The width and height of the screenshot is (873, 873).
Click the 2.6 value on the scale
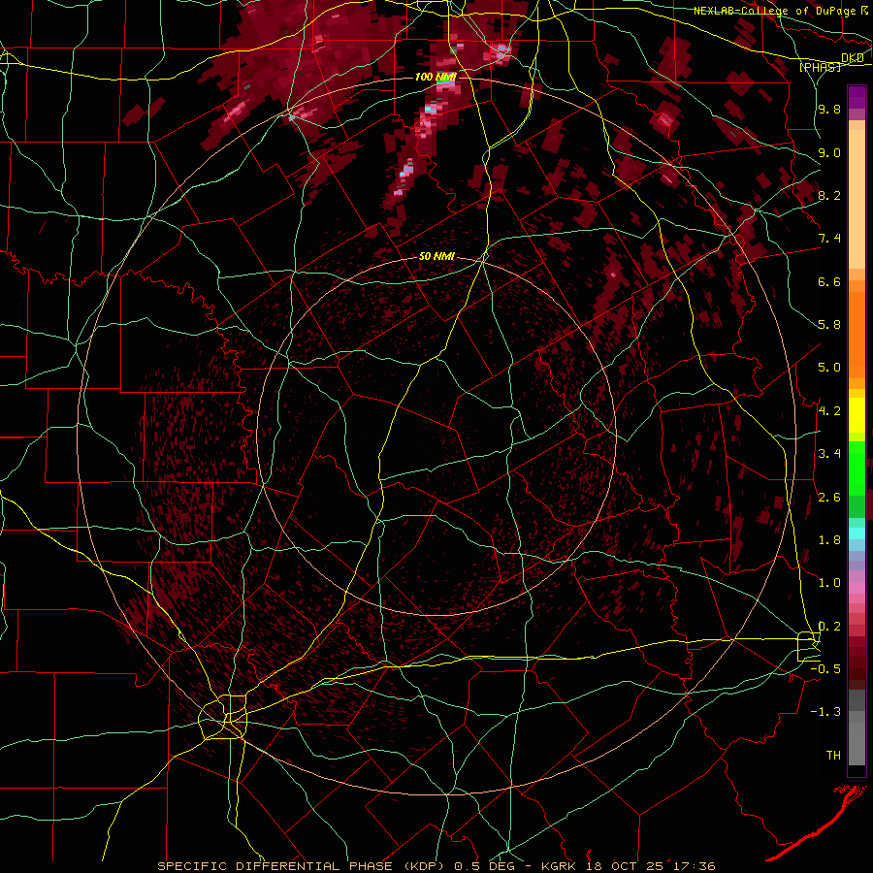pyautogui.click(x=829, y=498)
